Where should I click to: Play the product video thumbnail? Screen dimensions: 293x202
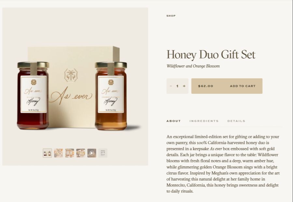(92, 153)
